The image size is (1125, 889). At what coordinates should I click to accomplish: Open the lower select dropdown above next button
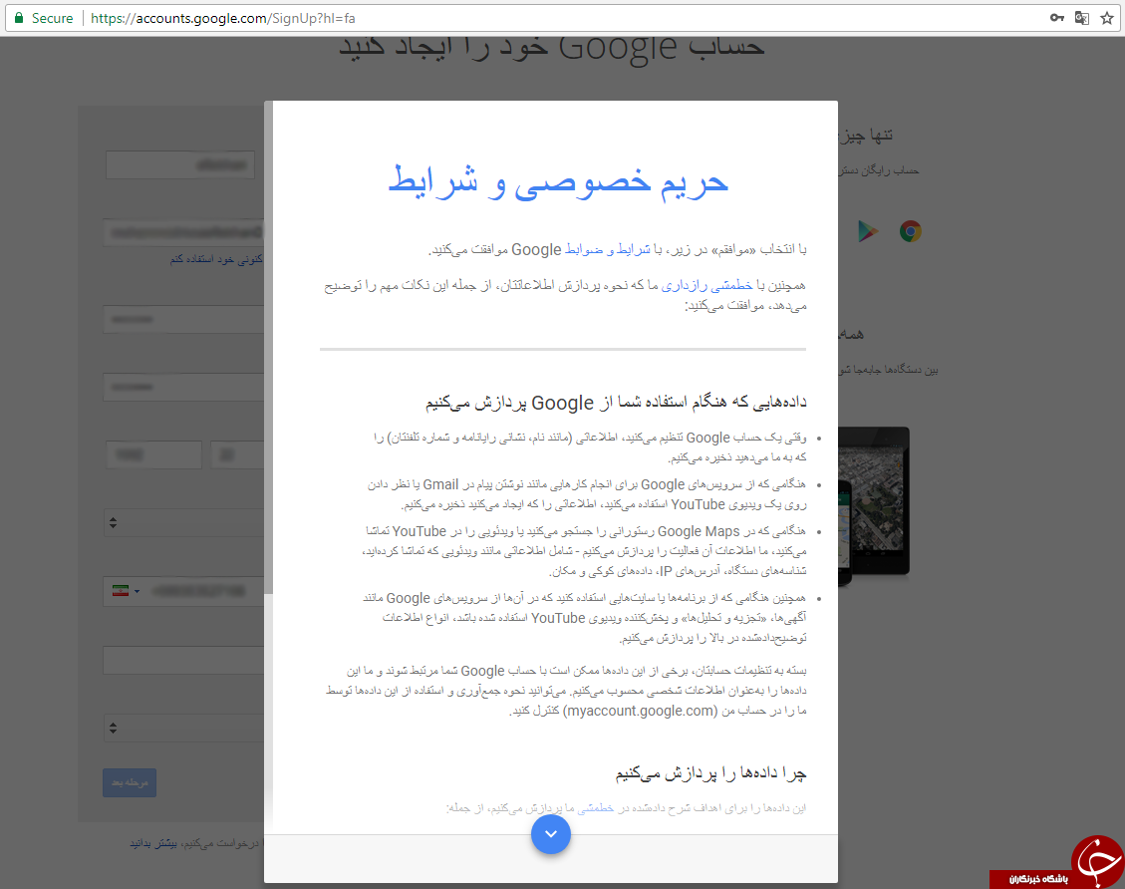tap(184, 728)
